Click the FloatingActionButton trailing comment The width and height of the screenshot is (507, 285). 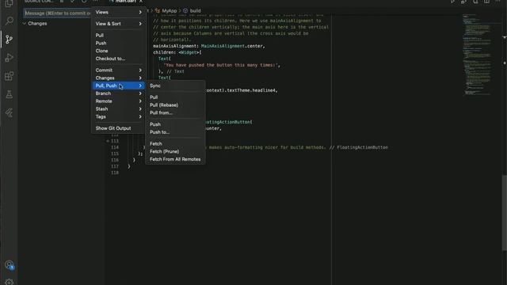pos(359,147)
